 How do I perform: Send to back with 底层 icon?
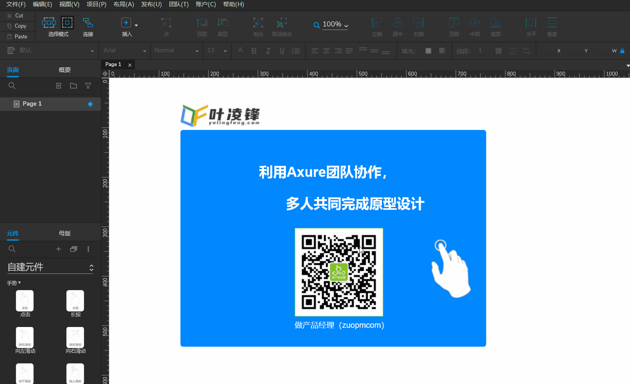pyautogui.click(x=223, y=23)
